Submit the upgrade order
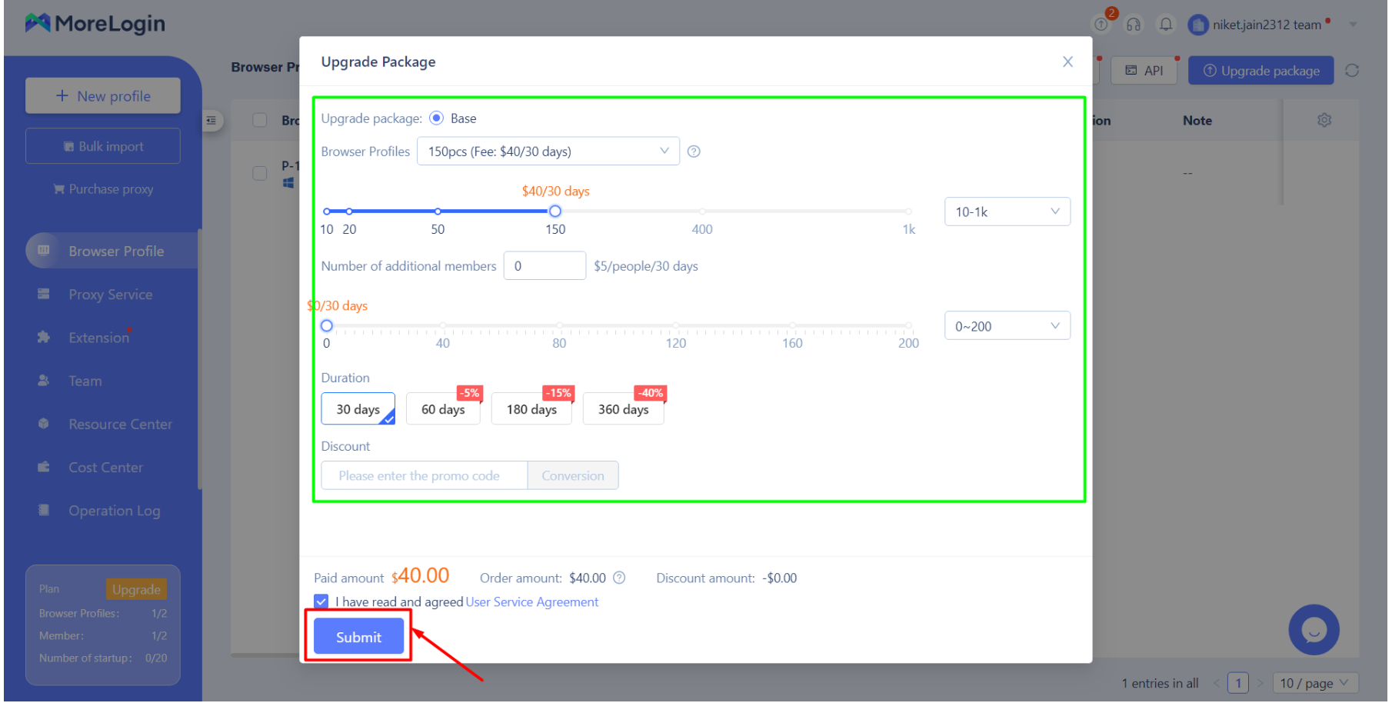The image size is (1392, 703). pos(358,638)
